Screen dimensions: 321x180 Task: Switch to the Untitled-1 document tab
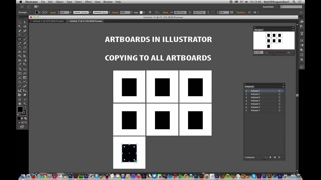click(48, 21)
